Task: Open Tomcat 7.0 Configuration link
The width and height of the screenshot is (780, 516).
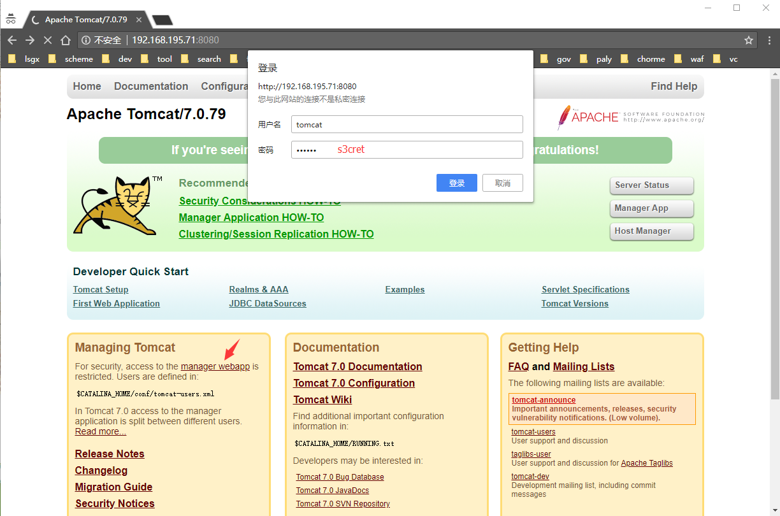Action: point(354,383)
